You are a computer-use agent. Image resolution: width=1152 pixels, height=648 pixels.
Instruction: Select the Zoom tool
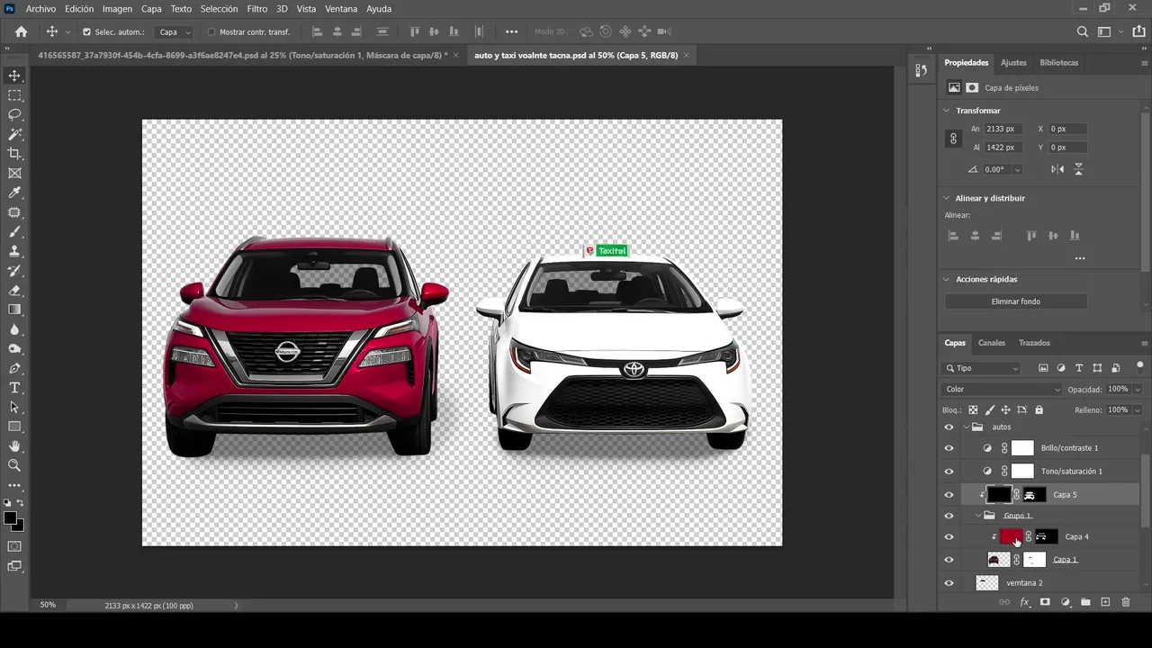[14, 465]
